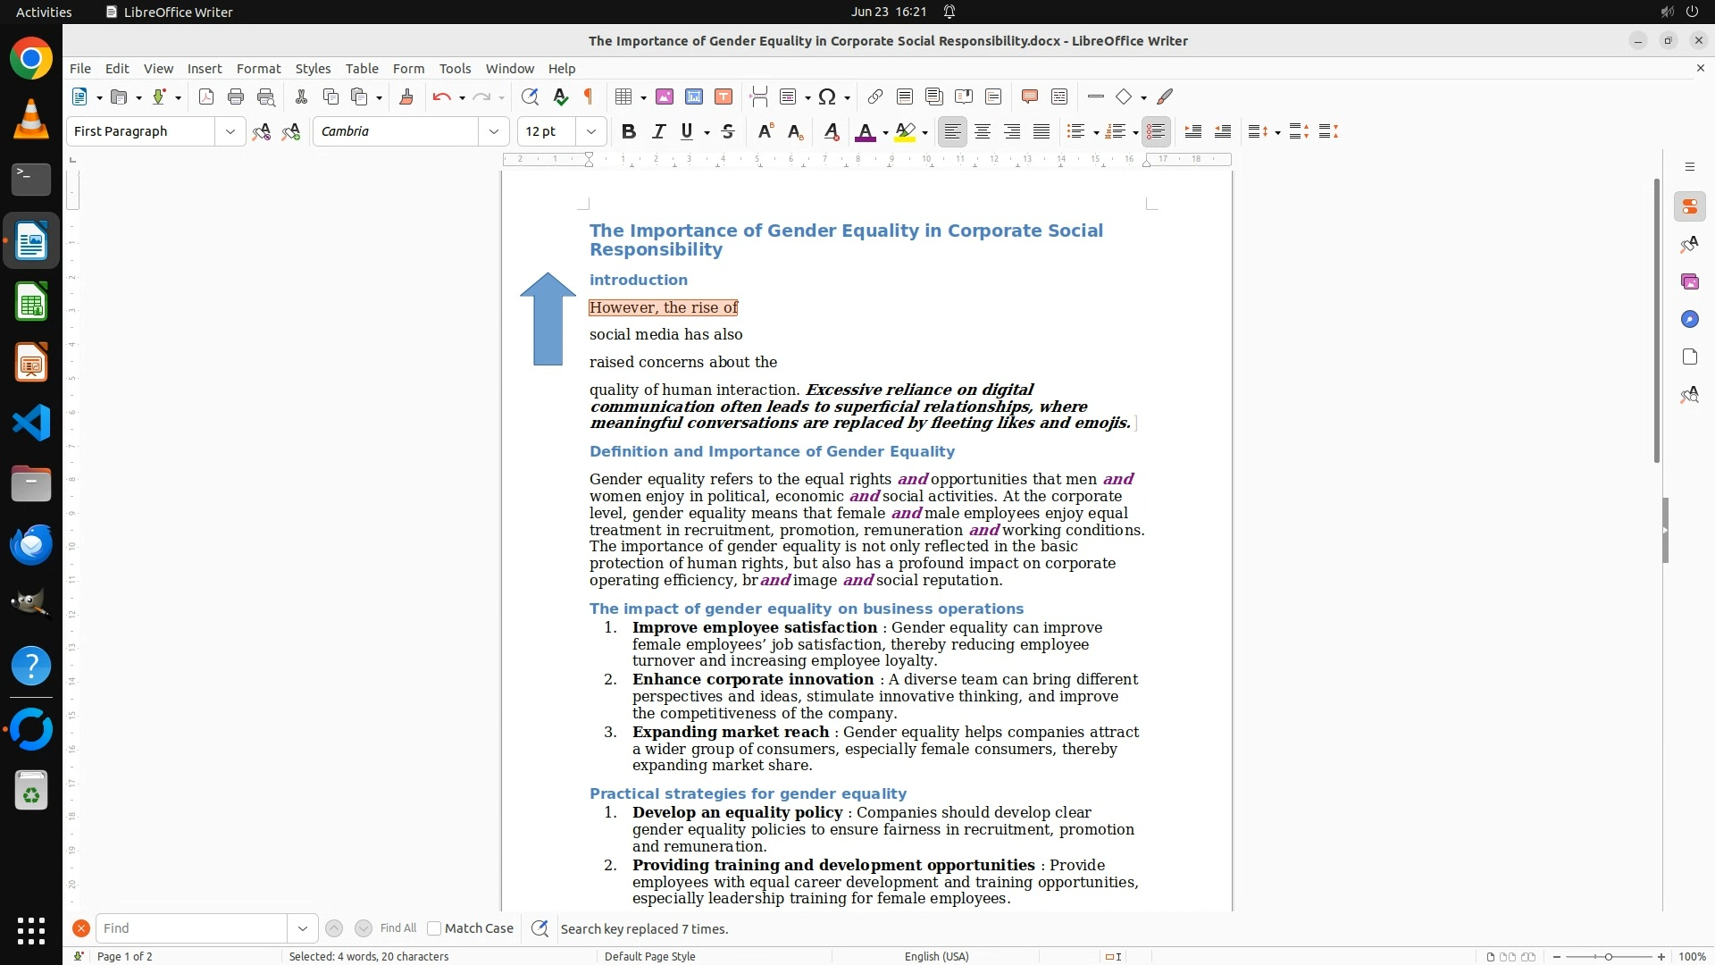Click the Find All button
The image size is (1715, 965).
[397, 928]
